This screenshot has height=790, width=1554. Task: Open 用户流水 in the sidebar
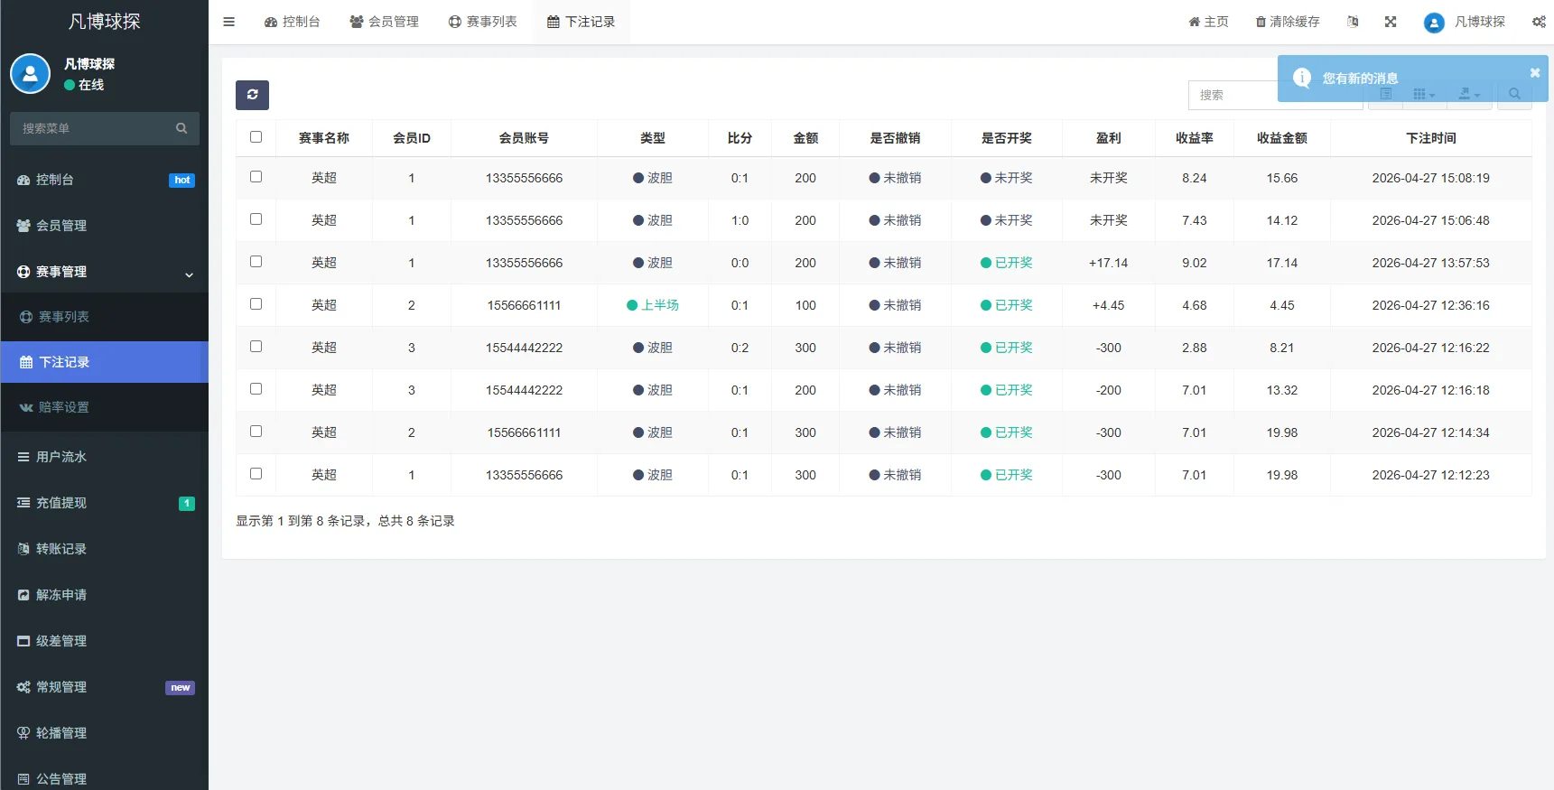(105, 457)
